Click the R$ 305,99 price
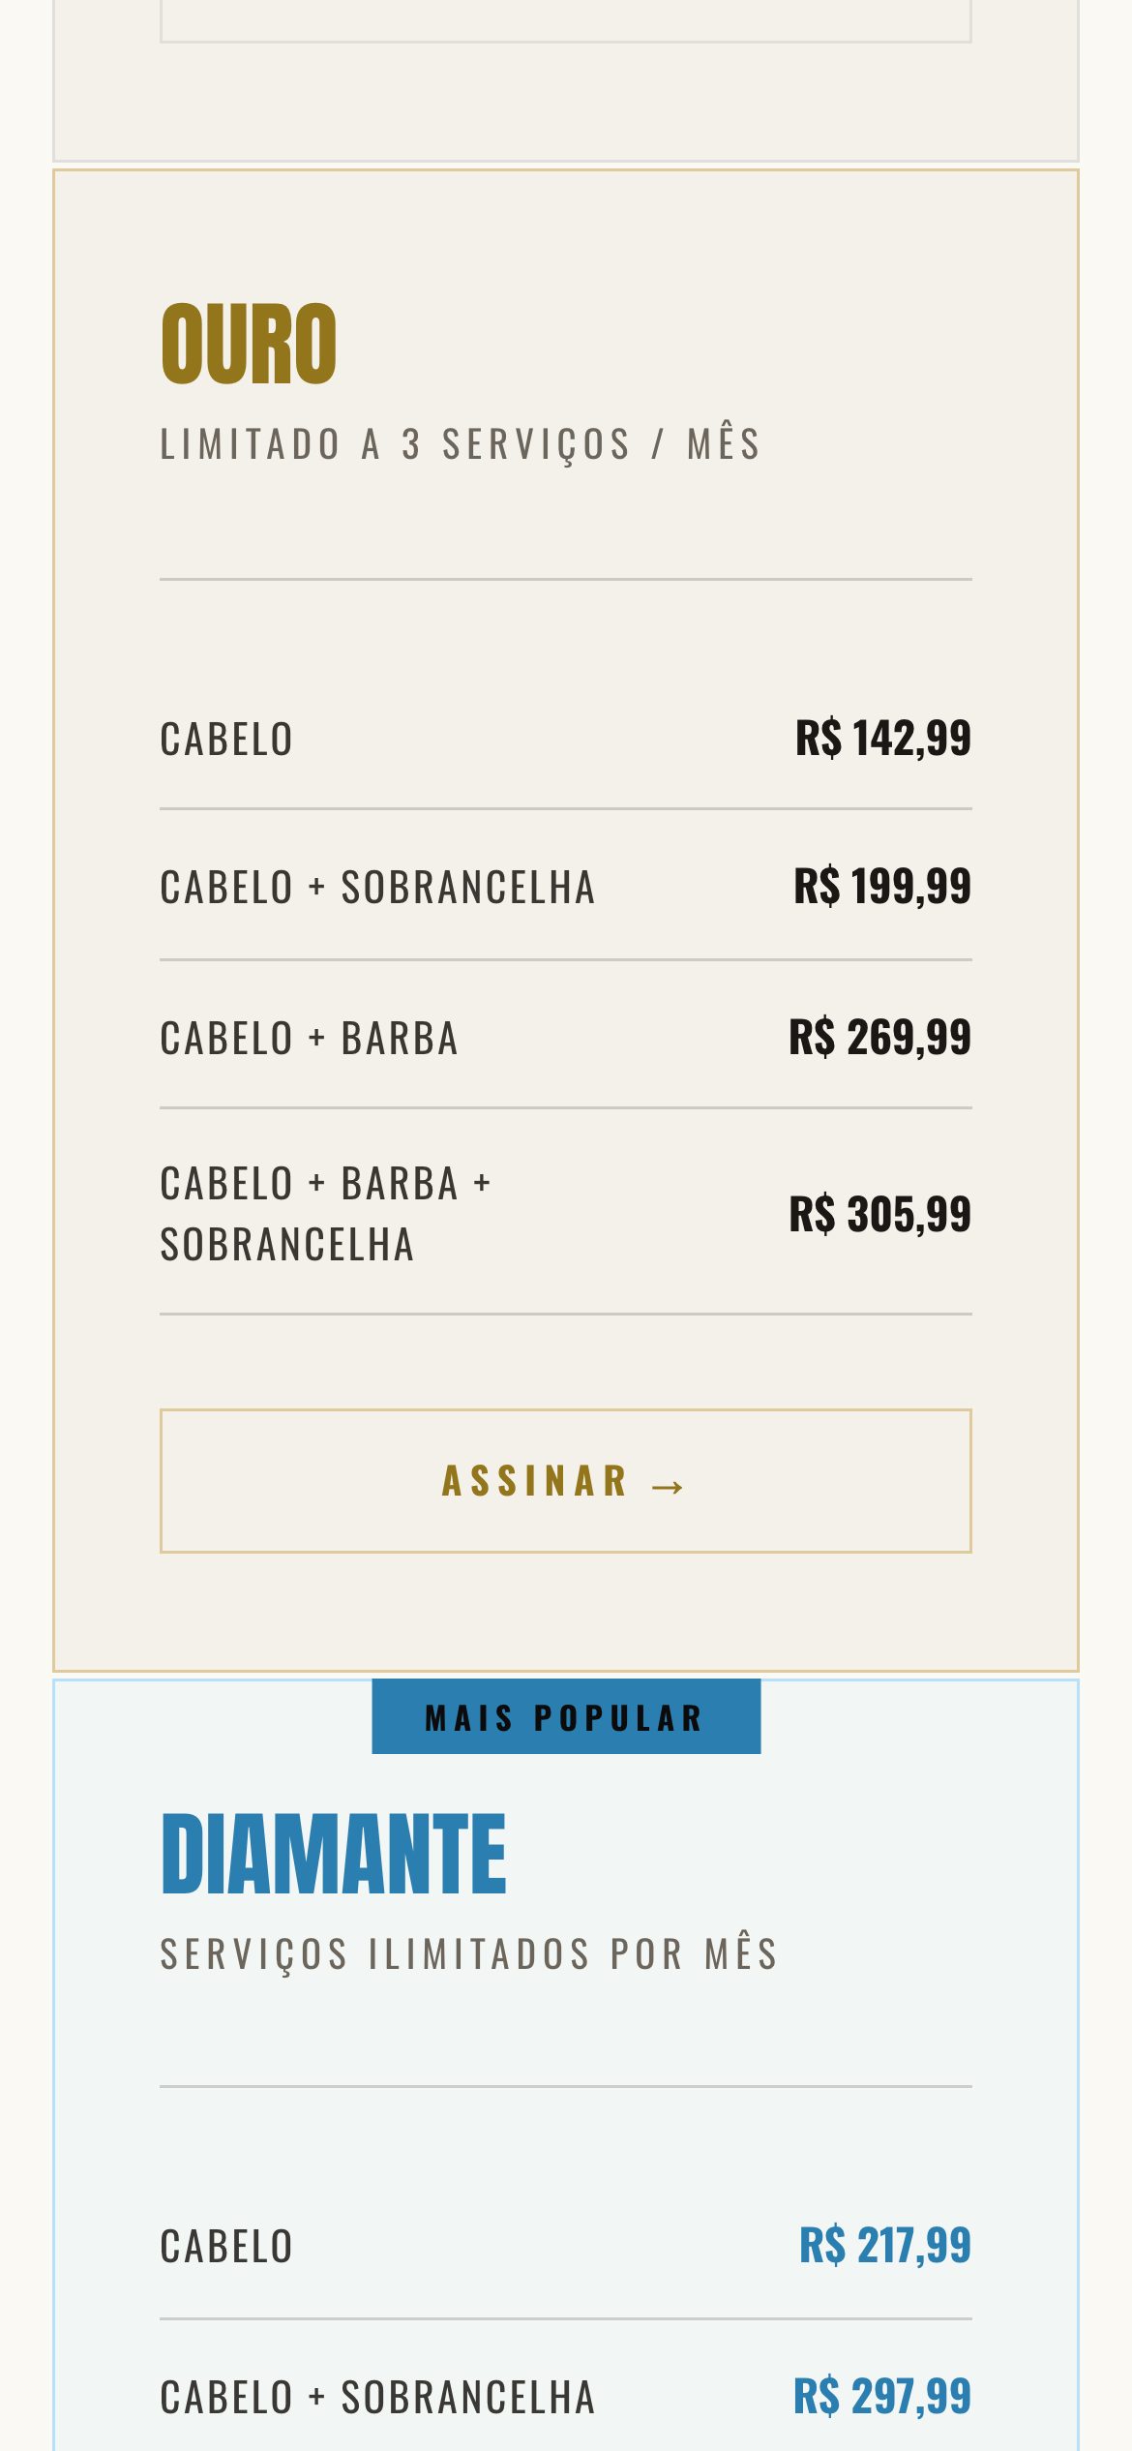This screenshot has width=1132, height=2451. click(x=879, y=1213)
